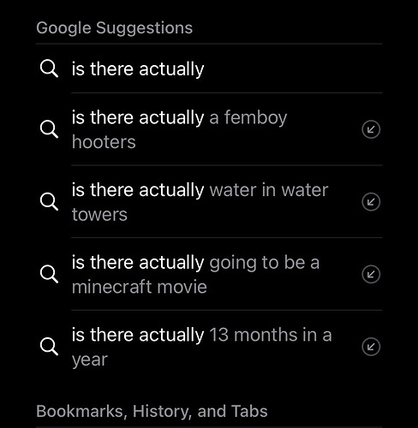Viewport: 418px width, 428px height.
Task: Tap the Google Suggestions header
Action: tap(115, 28)
